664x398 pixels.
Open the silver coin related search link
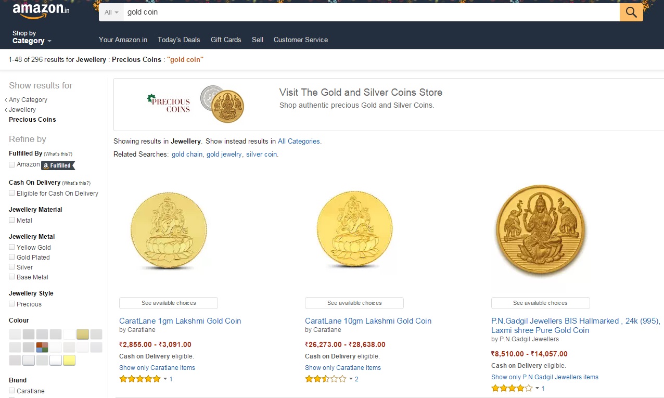pyautogui.click(x=261, y=155)
